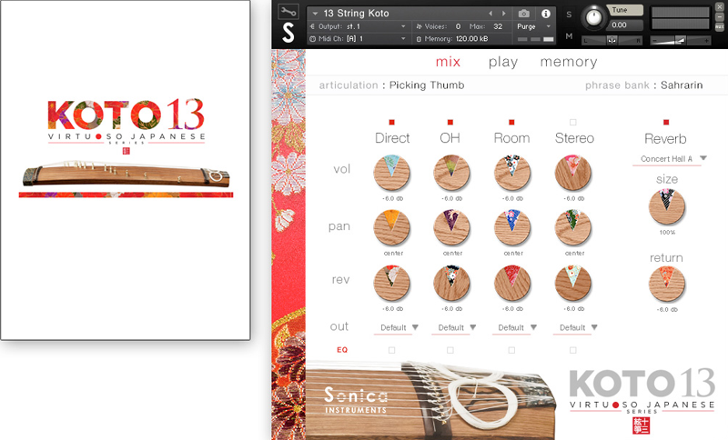Toggle the Reverb enable indicator

point(666,122)
